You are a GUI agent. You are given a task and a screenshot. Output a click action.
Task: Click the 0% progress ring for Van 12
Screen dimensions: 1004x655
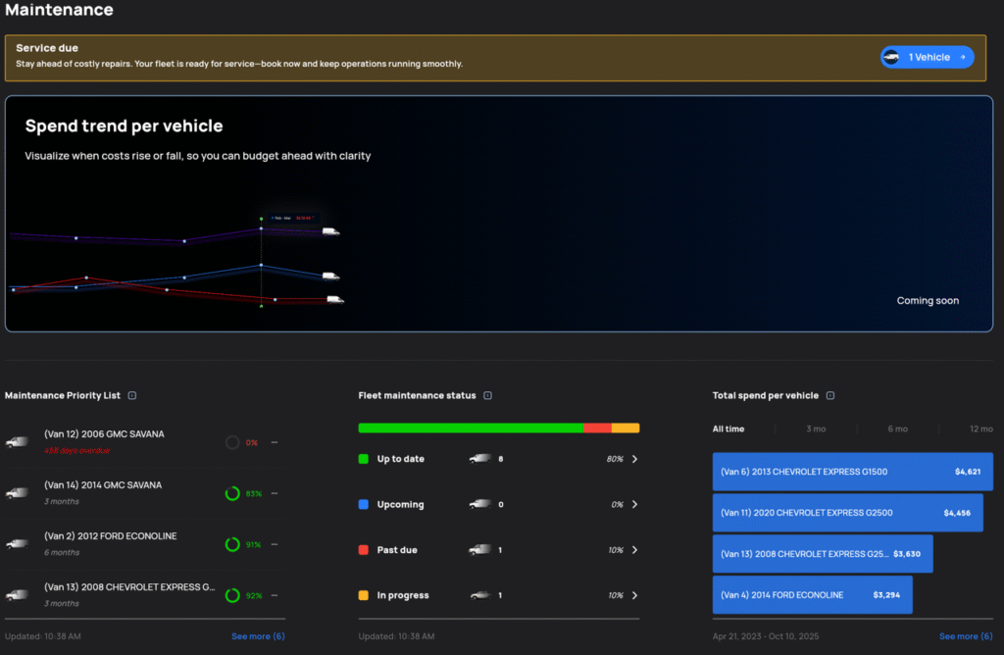point(232,442)
